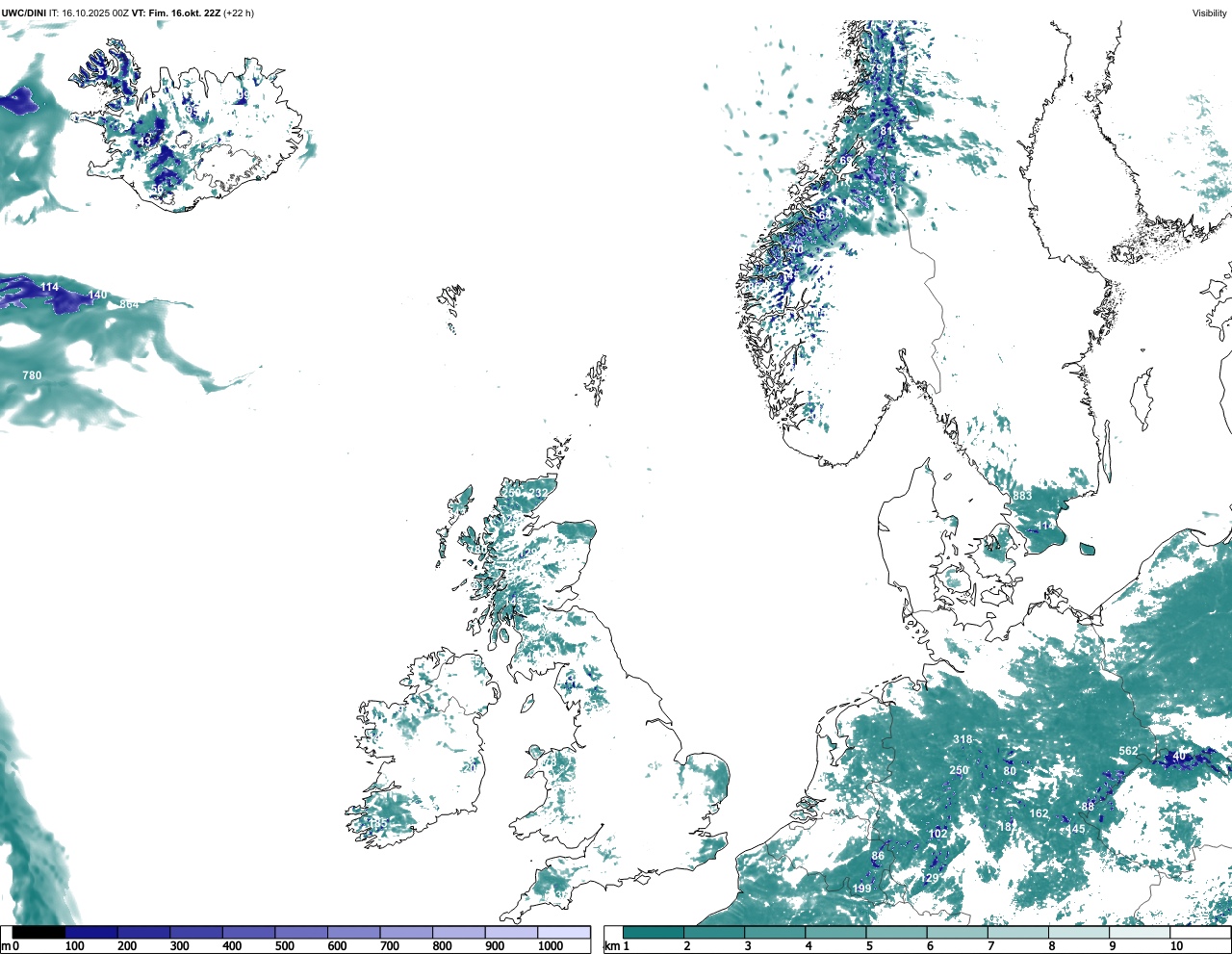Image resolution: width=1232 pixels, height=954 pixels.
Task: Pick the 6–7 km legend swatch
Action: click(958, 932)
